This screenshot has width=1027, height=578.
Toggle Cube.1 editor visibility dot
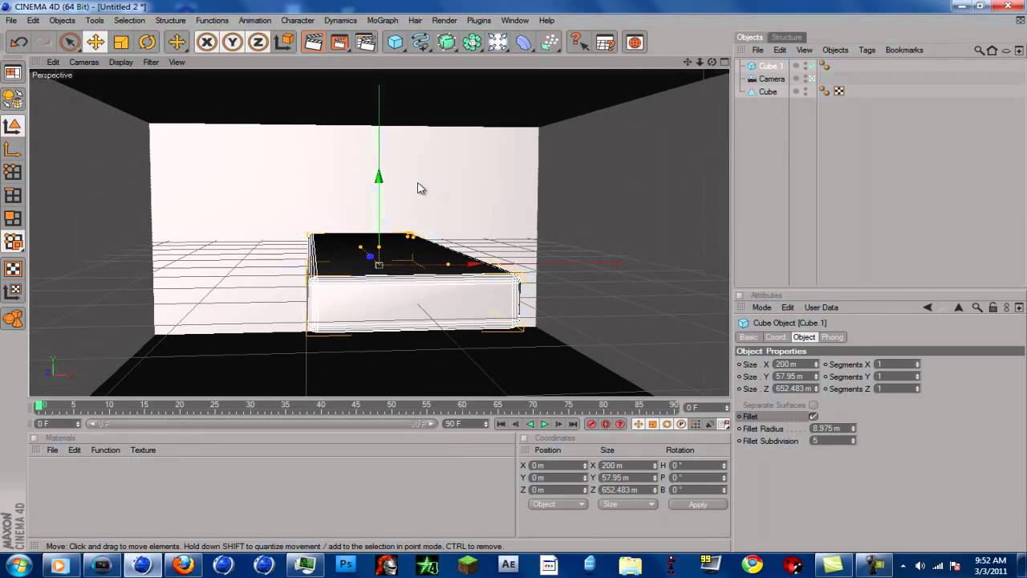click(806, 64)
